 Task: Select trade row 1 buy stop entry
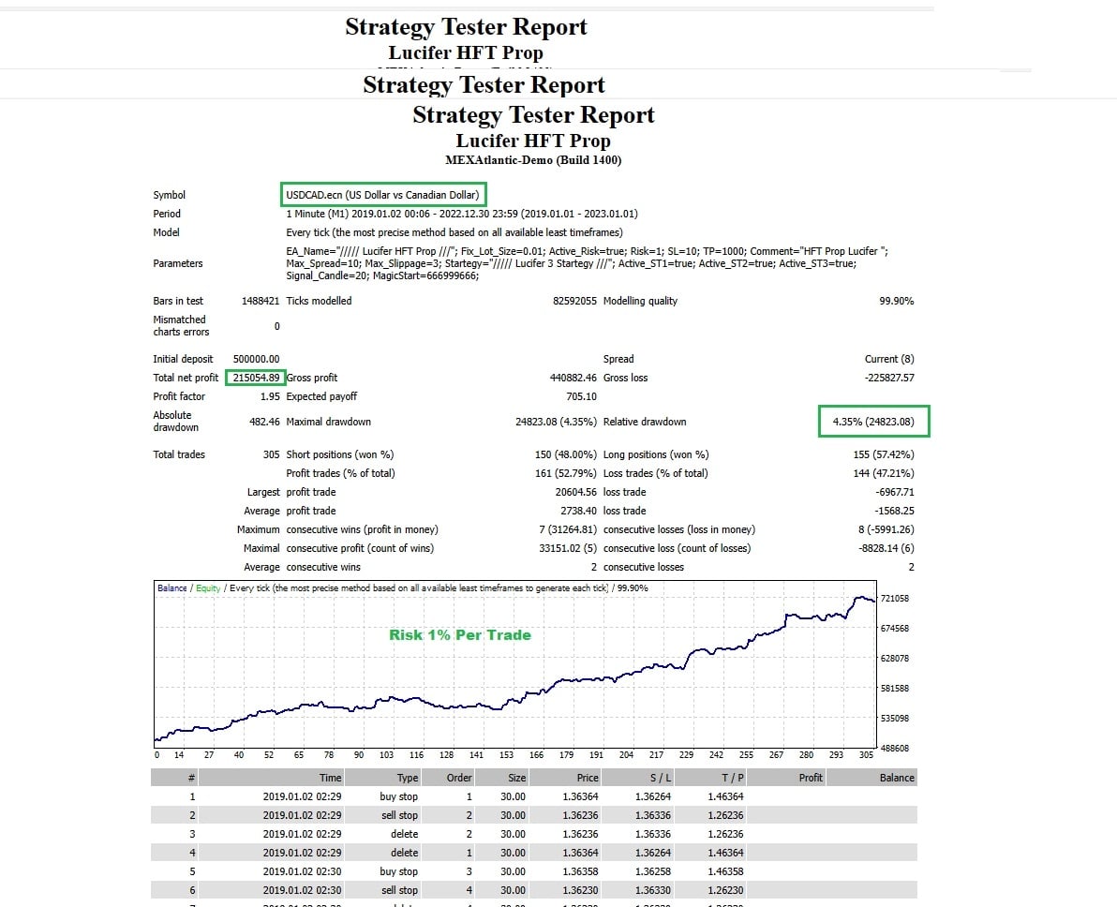point(533,796)
